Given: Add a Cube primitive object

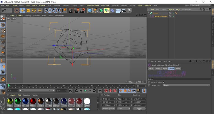Looking at the screenshot, I should (90, 11).
